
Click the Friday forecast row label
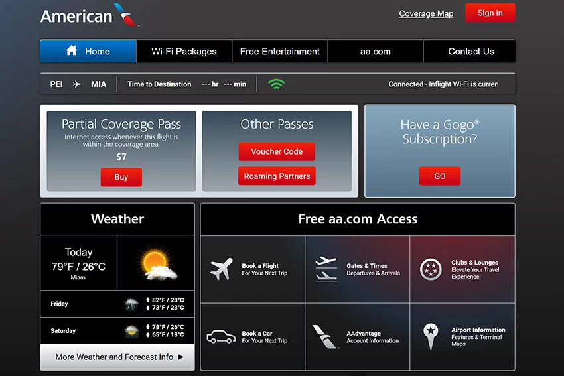59,304
